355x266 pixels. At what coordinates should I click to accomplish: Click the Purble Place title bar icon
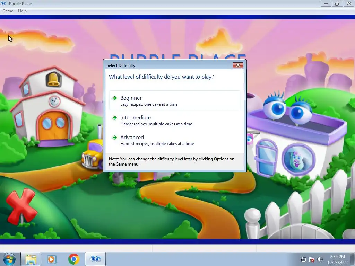[3, 3]
